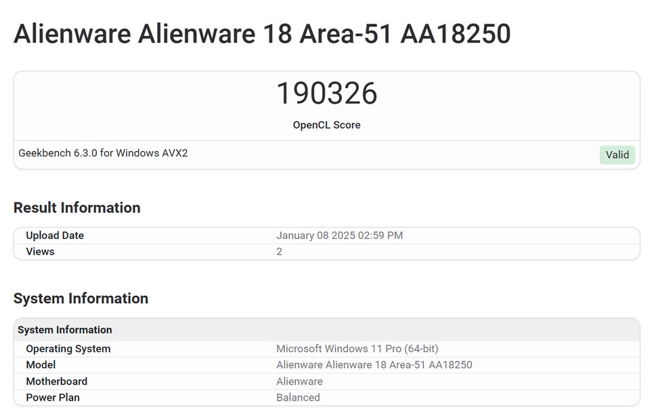
Task: Click the OpenCL Score label
Action: [326, 125]
